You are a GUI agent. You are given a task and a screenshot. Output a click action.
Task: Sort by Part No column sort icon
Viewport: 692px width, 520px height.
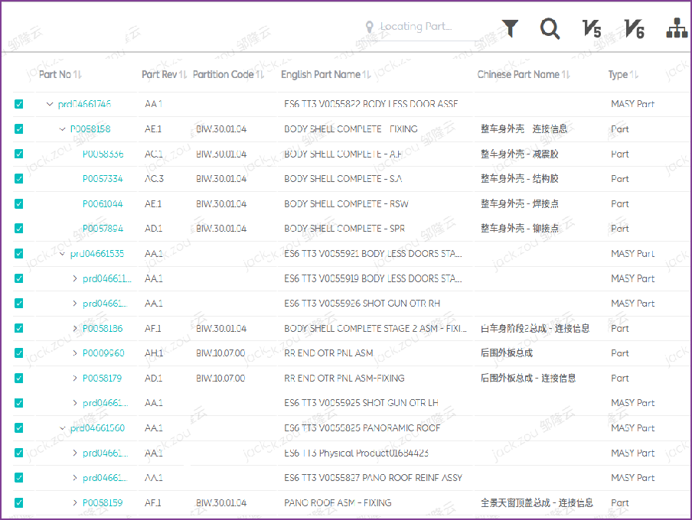tap(77, 75)
